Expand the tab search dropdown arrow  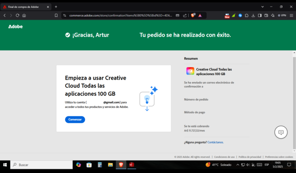coord(262,7)
